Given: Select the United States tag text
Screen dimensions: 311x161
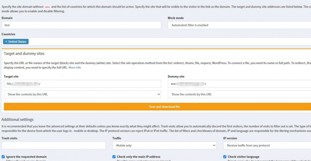Looking at the screenshot, I should coord(17,42).
